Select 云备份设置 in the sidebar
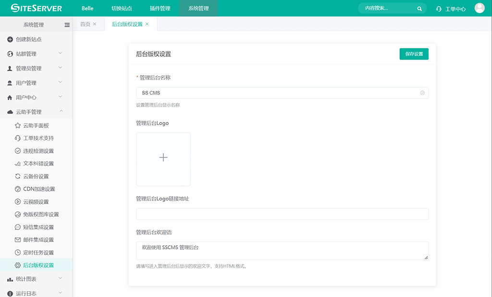492x297 pixels. coord(36,176)
